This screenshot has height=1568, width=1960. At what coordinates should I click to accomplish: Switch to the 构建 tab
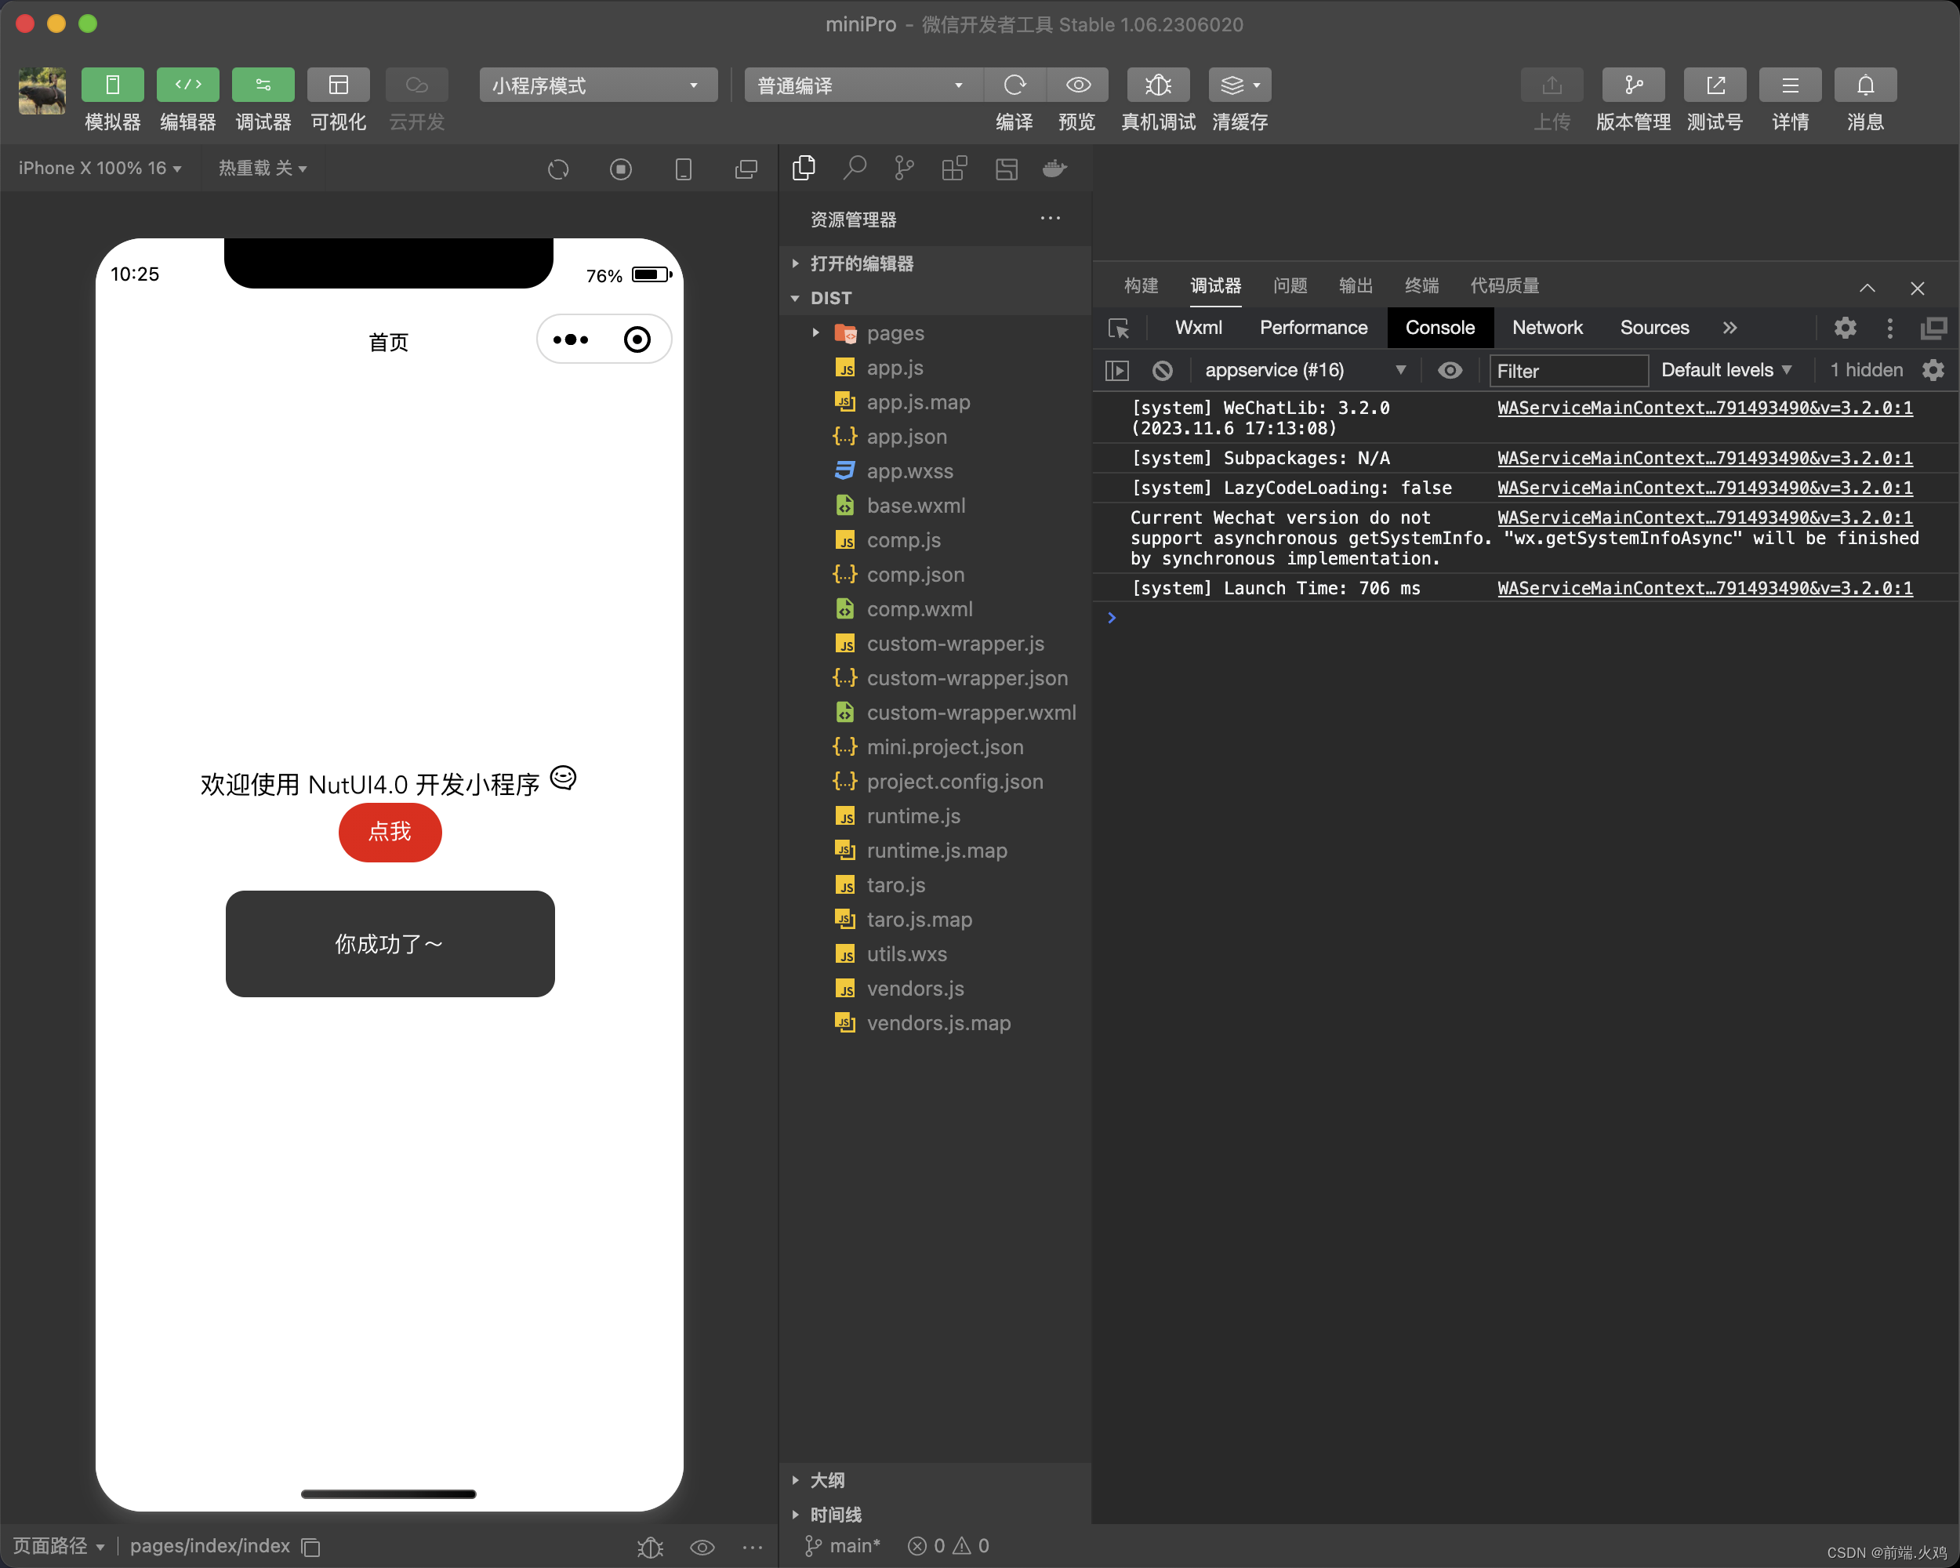(1141, 286)
